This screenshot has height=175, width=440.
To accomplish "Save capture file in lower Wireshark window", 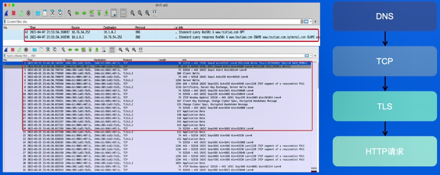I will [x=41, y=50].
